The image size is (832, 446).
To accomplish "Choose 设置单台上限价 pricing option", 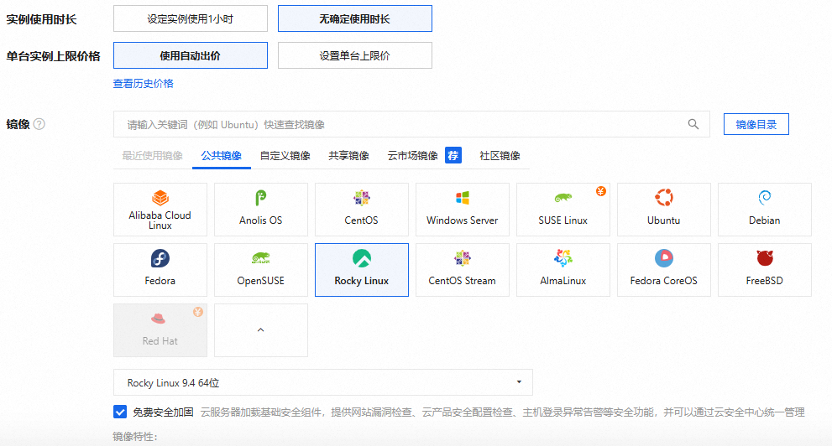I will [x=355, y=55].
